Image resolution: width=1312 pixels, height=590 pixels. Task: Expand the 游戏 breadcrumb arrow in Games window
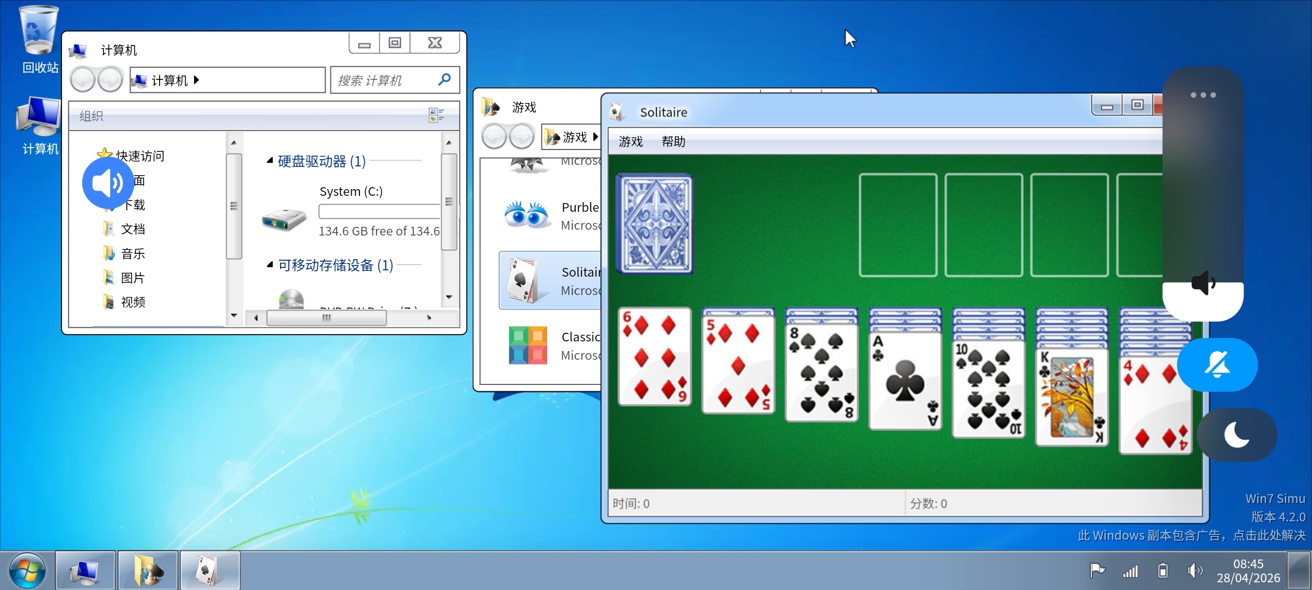[x=595, y=136]
